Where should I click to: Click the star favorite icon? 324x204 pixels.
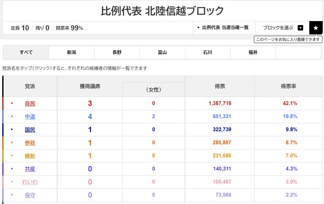pyautogui.click(x=316, y=28)
